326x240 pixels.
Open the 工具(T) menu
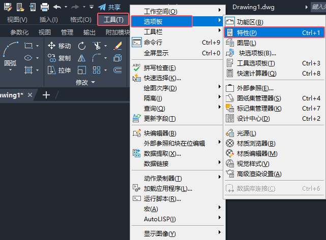tap(113, 19)
